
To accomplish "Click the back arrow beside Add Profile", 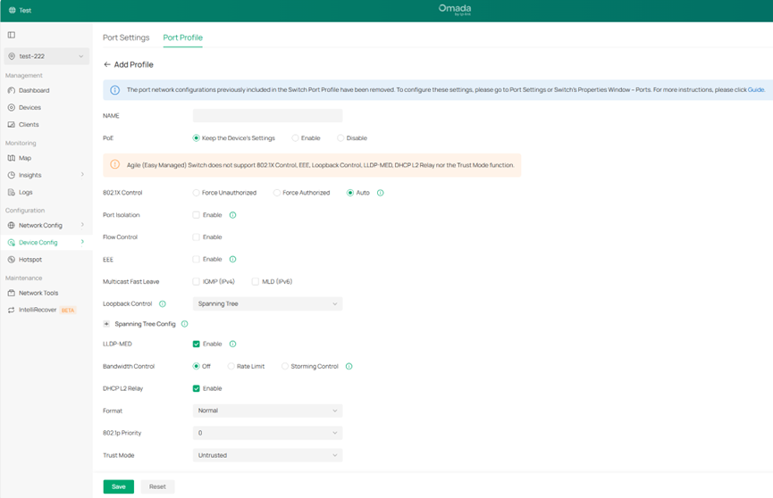I will click(107, 65).
